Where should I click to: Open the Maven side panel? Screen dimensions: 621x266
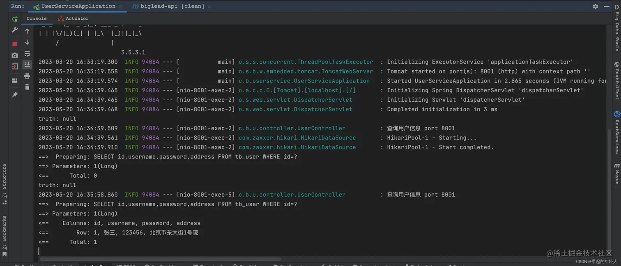616,174
